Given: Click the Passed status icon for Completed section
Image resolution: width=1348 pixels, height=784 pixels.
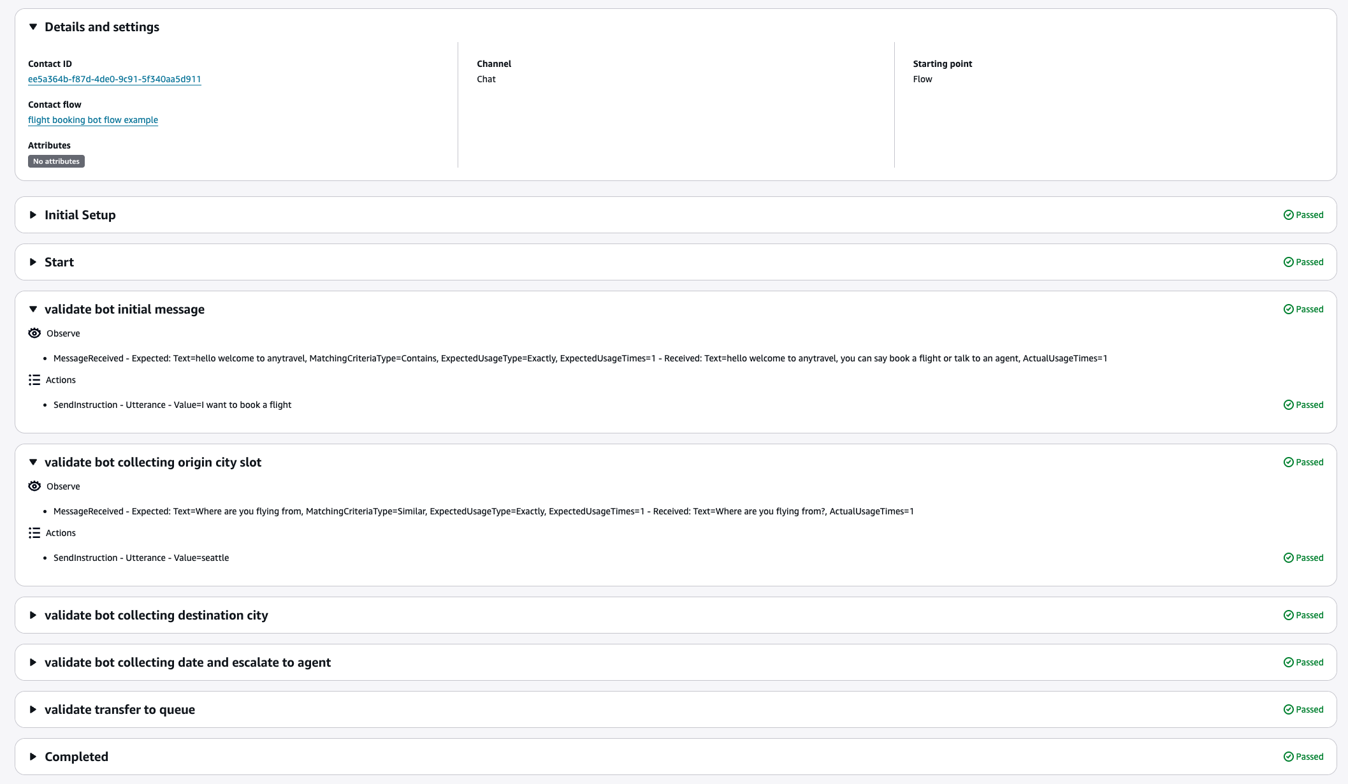Looking at the screenshot, I should pyautogui.click(x=1288, y=757).
